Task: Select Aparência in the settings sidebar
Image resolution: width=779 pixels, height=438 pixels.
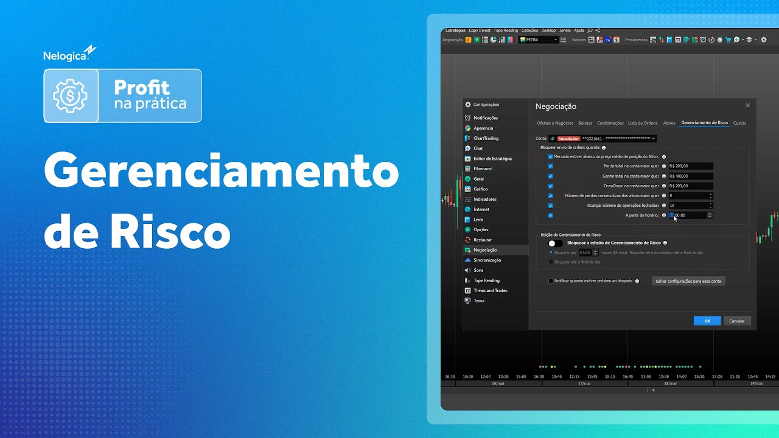Action: point(483,128)
